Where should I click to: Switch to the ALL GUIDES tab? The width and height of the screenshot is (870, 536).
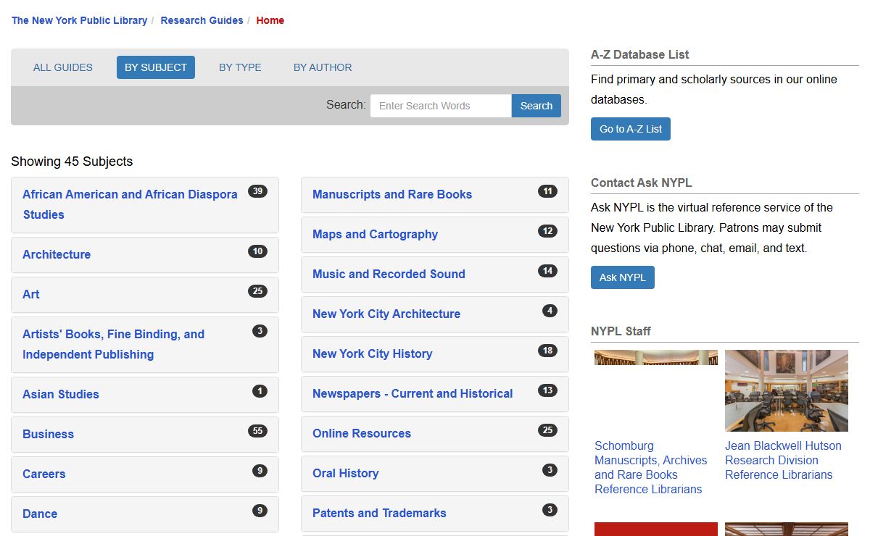[63, 67]
